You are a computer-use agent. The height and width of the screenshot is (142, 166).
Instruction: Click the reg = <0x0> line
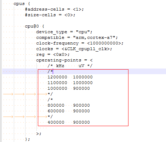53,54
